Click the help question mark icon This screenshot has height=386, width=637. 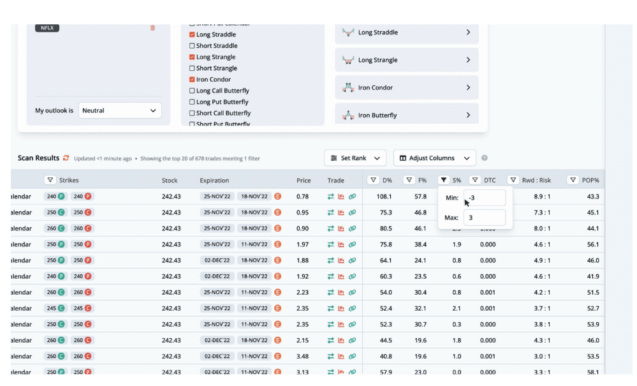(485, 158)
